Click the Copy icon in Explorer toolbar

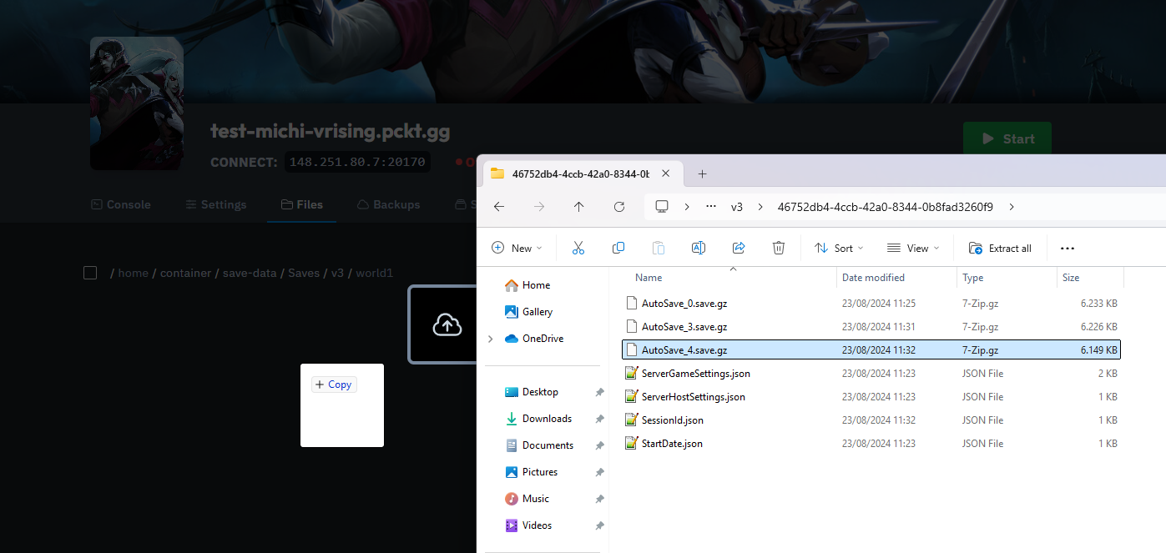click(618, 248)
